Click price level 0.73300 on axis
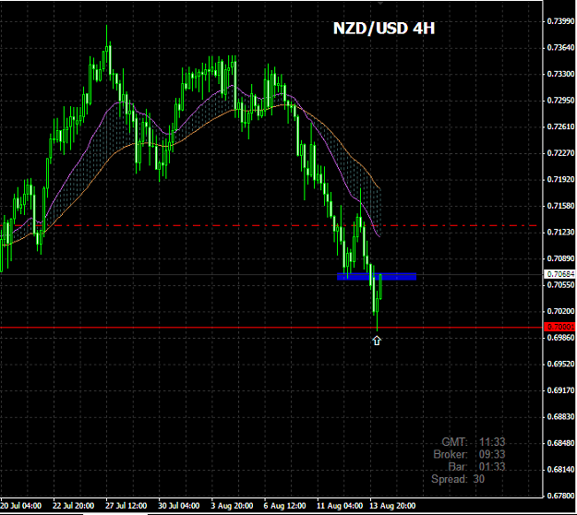This screenshot has height=515, width=577. click(x=560, y=74)
